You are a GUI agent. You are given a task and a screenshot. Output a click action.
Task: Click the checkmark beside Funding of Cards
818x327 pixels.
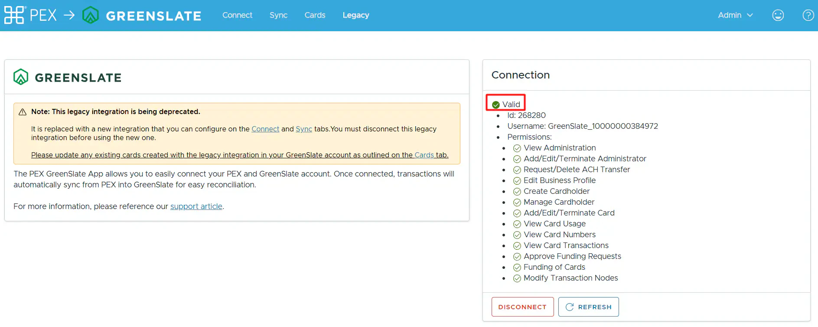pos(517,268)
